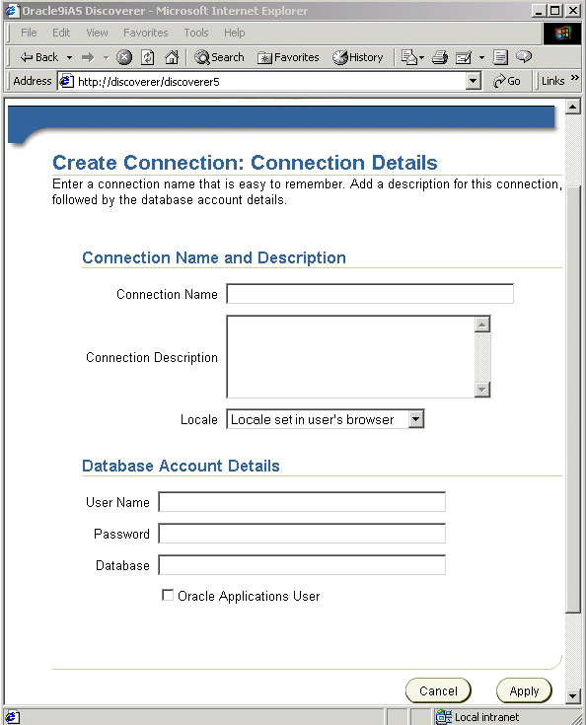Open the File menu
The height and width of the screenshot is (725, 586).
(x=29, y=33)
